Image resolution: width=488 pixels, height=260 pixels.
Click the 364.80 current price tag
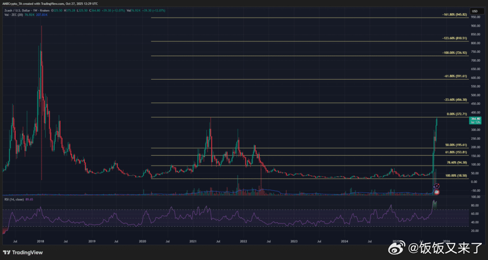(x=476, y=120)
